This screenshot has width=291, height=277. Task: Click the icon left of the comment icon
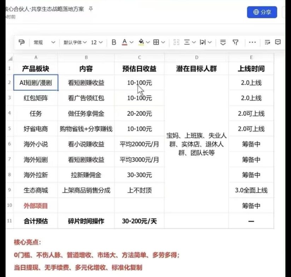point(267,42)
